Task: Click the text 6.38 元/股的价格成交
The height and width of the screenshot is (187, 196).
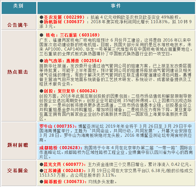Action: 172,171
